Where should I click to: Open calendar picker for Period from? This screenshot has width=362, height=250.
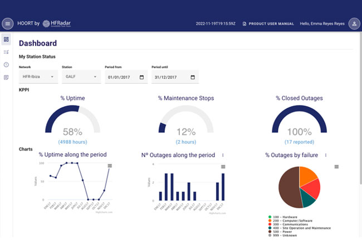click(142, 77)
